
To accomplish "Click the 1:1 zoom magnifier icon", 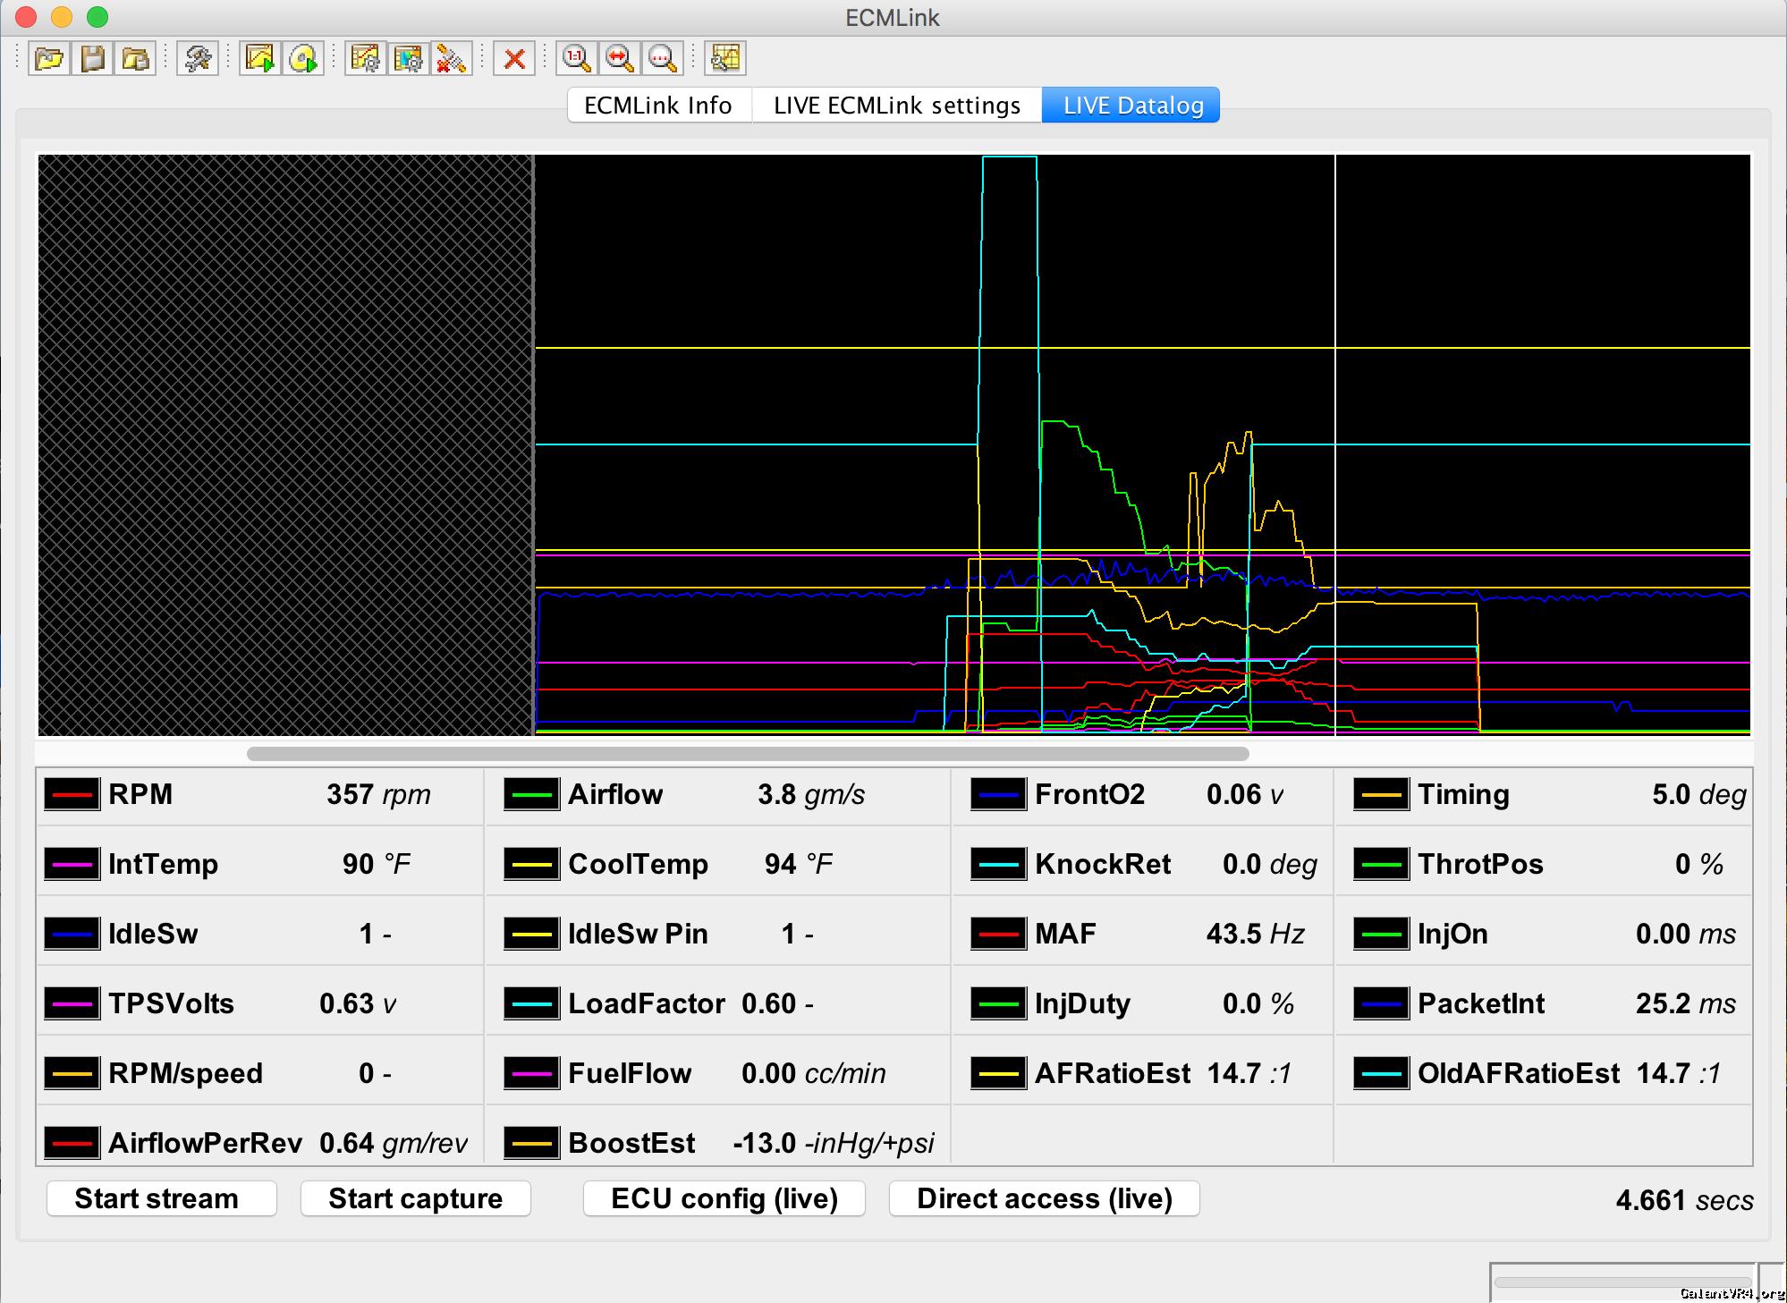I will pyautogui.click(x=577, y=59).
